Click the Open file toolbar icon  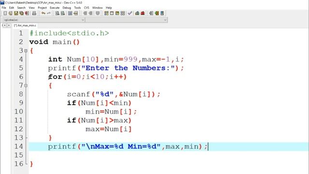pos(11,13)
